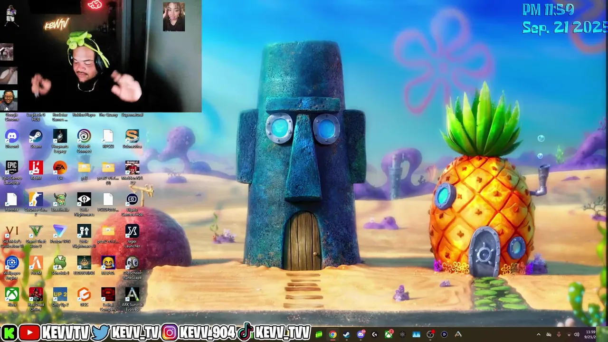Select the Fortnite desktop shortcut
The image size is (608, 342).
tap(12, 203)
